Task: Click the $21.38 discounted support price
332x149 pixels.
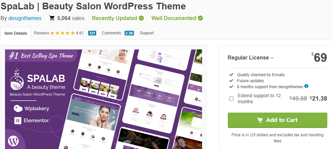Action: pyautogui.click(x=318, y=99)
